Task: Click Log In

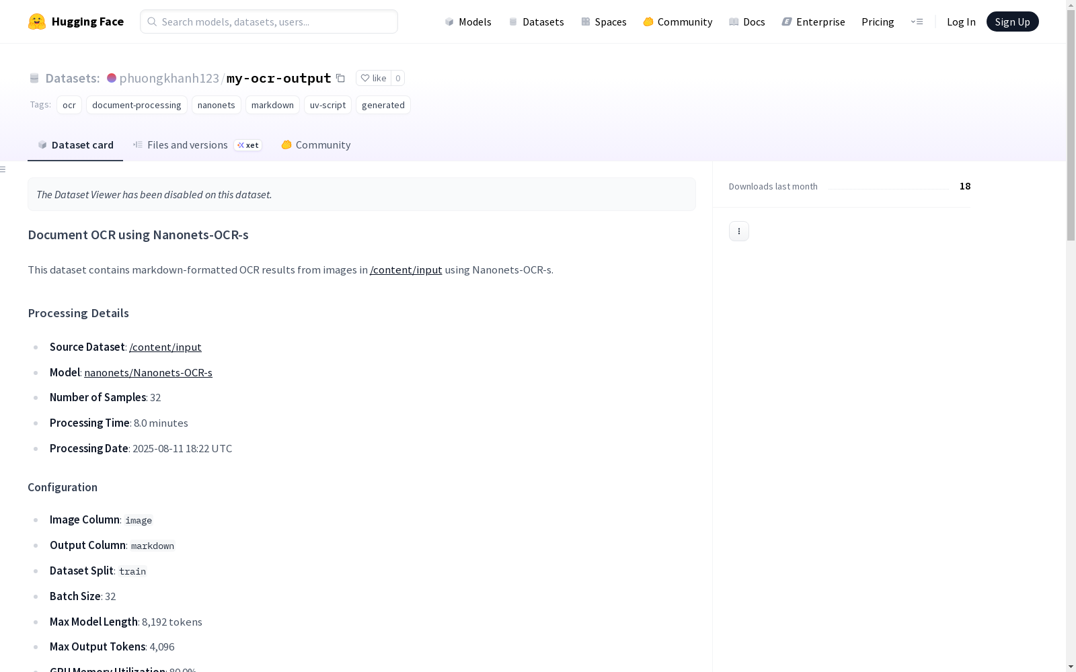Action: click(961, 22)
